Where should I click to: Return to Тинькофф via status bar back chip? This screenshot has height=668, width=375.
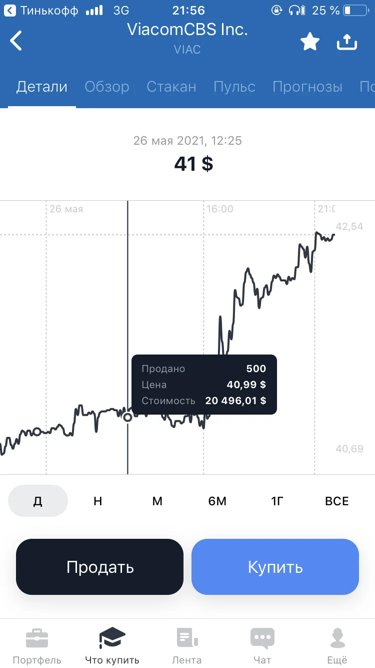coord(41,10)
